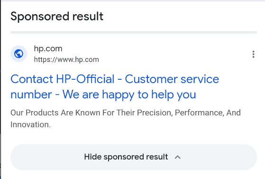Open the three-dot options menu for the ad
The height and width of the screenshot is (179, 265).
(253, 54)
